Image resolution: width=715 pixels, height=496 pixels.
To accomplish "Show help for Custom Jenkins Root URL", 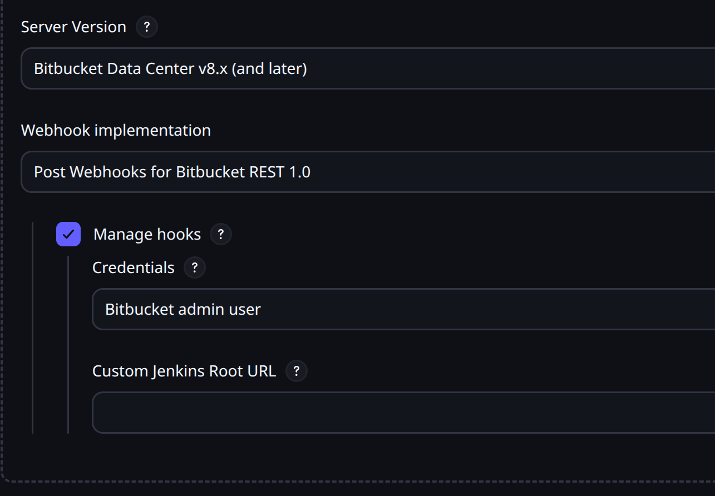I will pos(297,371).
